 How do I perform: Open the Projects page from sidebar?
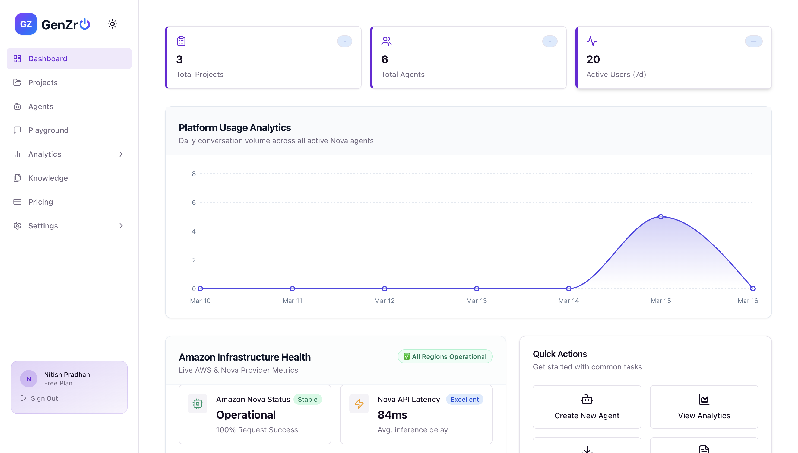pos(43,82)
